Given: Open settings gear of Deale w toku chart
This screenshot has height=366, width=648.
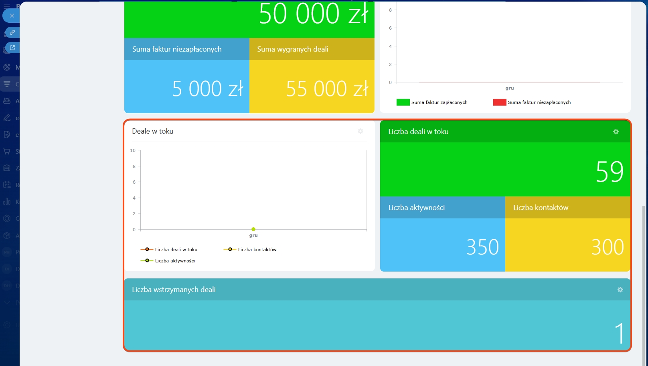Looking at the screenshot, I should [360, 131].
